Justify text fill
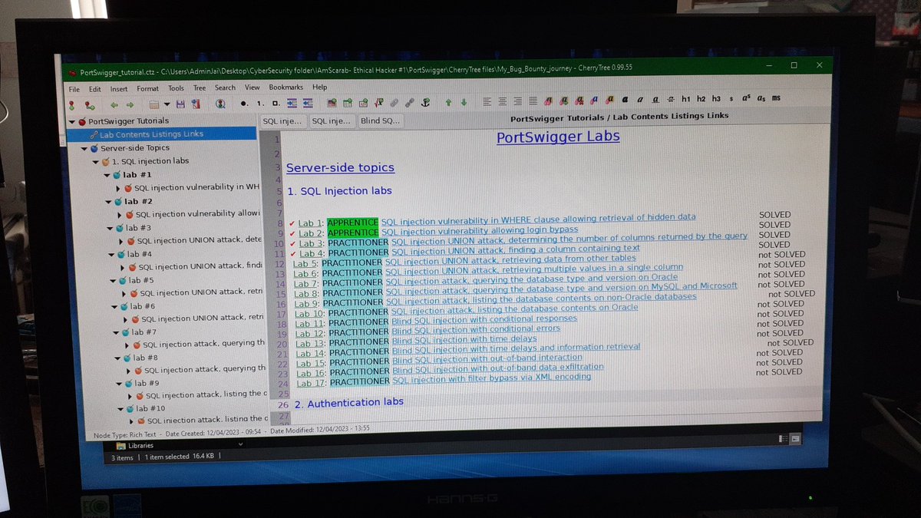The image size is (921, 518). point(533,101)
